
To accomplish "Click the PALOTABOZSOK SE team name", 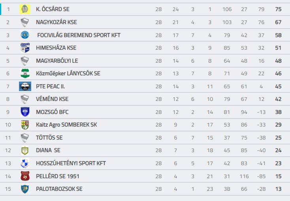I will 59,189.
